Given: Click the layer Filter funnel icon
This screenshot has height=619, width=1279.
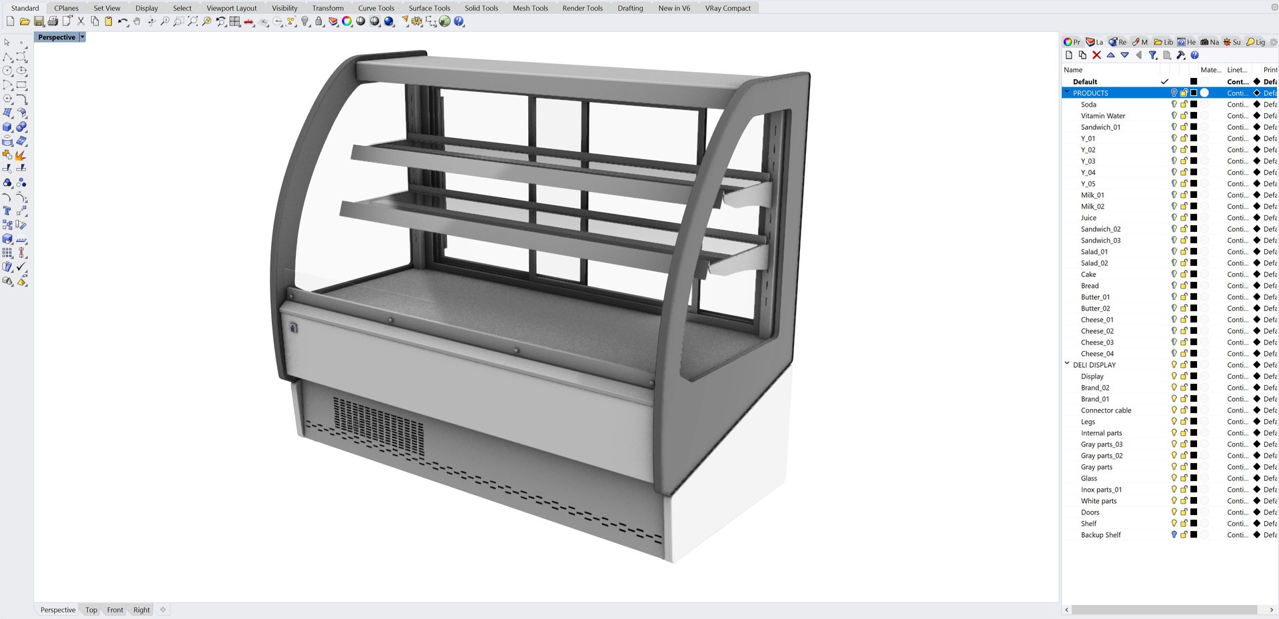Looking at the screenshot, I should [x=1153, y=55].
